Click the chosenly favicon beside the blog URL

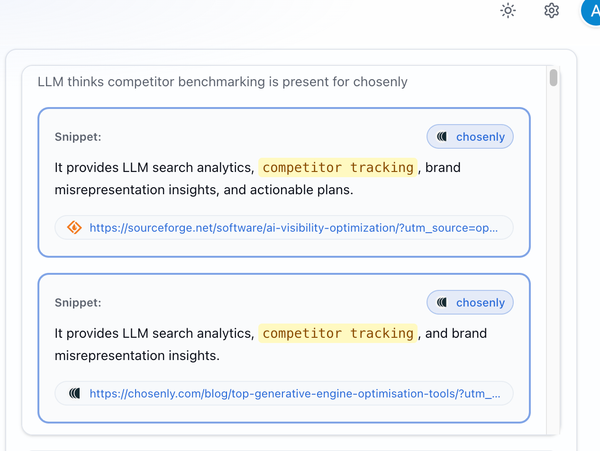click(74, 394)
